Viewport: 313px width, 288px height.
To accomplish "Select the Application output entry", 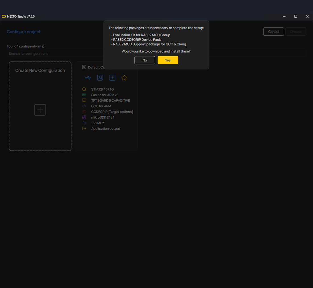I will click(106, 128).
